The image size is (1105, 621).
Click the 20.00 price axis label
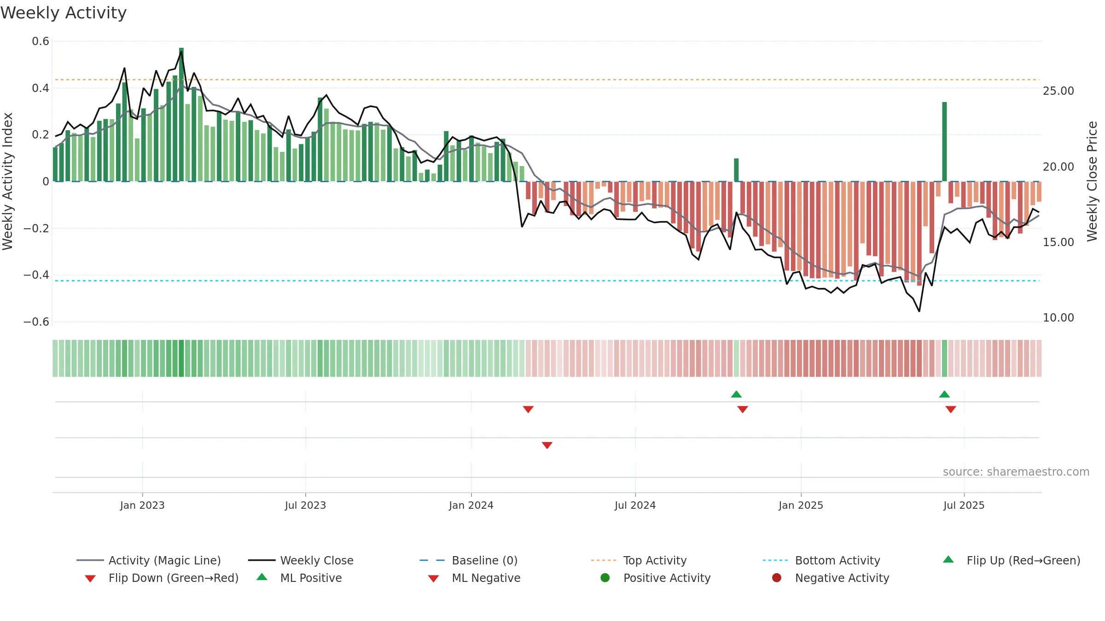tap(1058, 167)
